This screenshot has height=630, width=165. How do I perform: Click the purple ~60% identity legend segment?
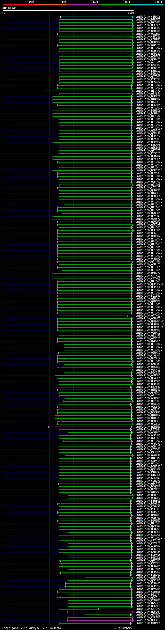click(x=82, y=5)
